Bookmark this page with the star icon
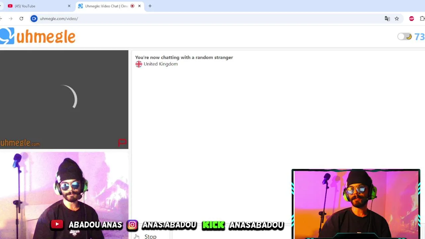Viewport: 425px width, 239px height. 397,19
